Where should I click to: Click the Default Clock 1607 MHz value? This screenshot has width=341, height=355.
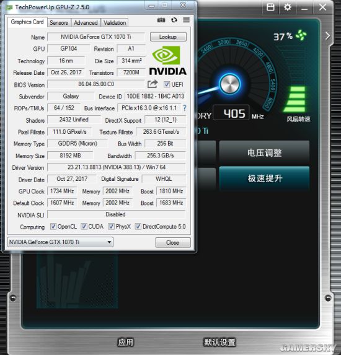tap(62, 203)
